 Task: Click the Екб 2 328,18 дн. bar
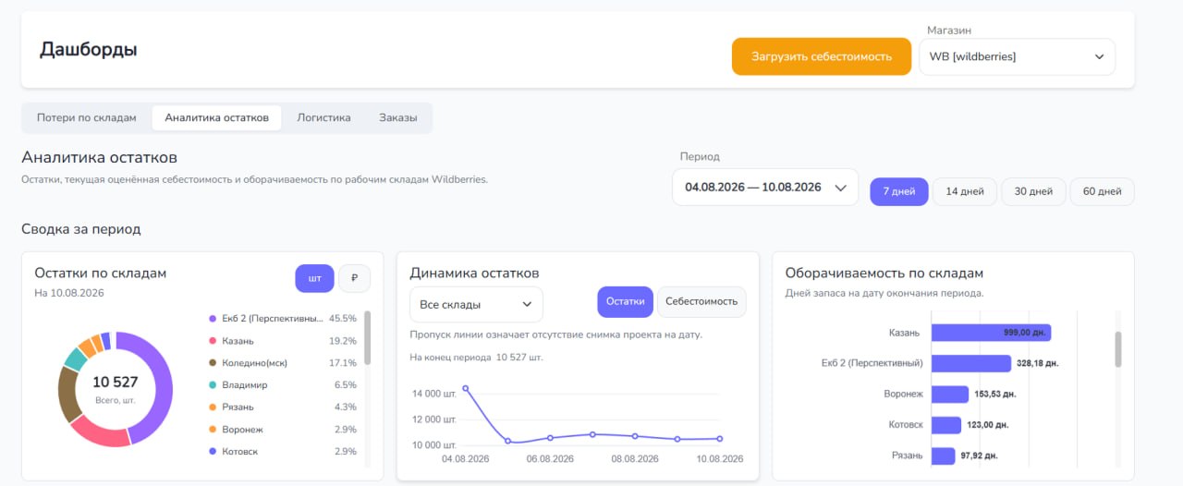[x=971, y=363]
